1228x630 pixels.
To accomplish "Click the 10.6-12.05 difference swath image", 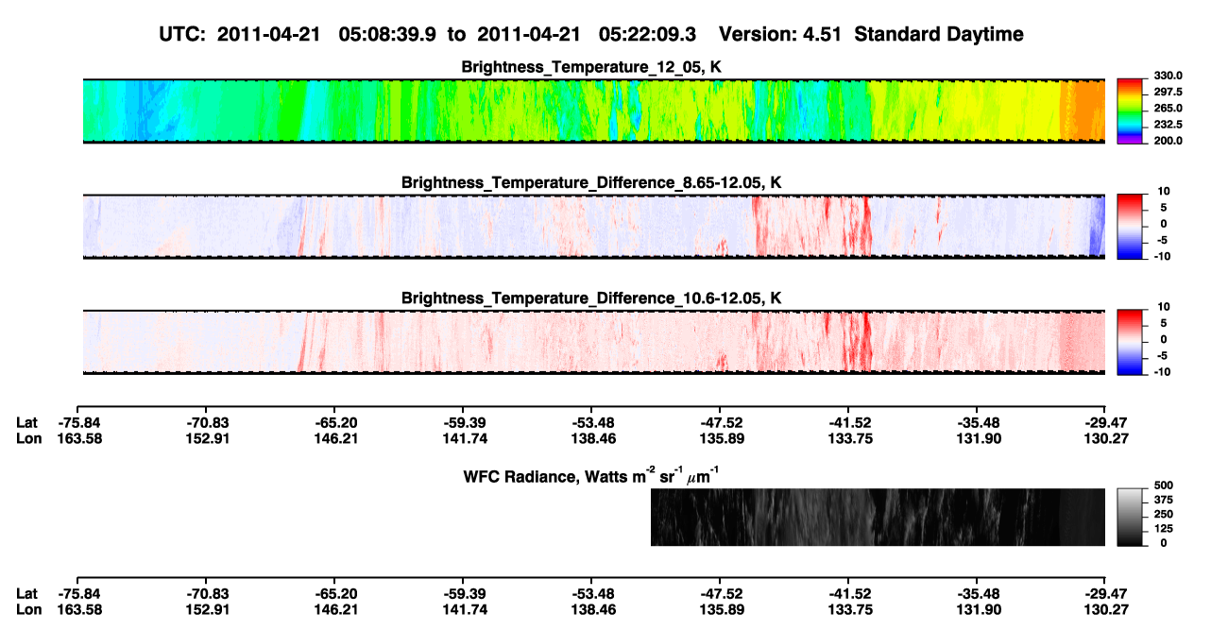I will tap(594, 341).
